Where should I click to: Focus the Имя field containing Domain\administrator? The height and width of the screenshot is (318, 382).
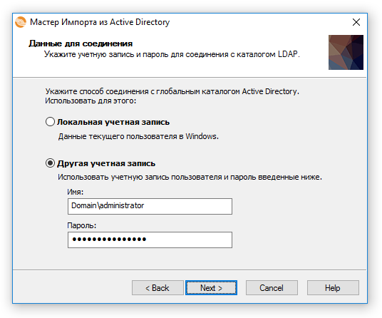click(x=150, y=206)
